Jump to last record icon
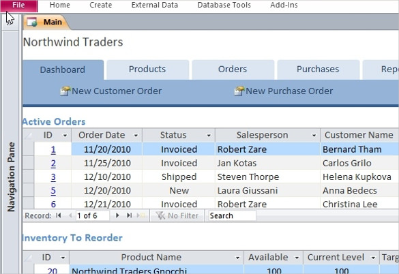The image size is (399, 274). coord(130,215)
